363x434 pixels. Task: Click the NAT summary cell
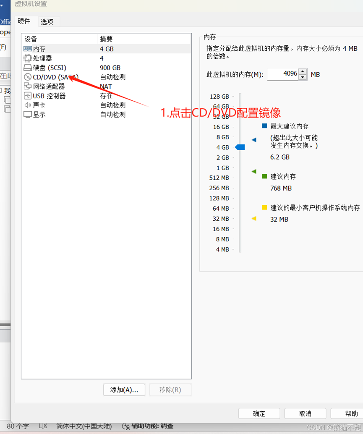106,86
